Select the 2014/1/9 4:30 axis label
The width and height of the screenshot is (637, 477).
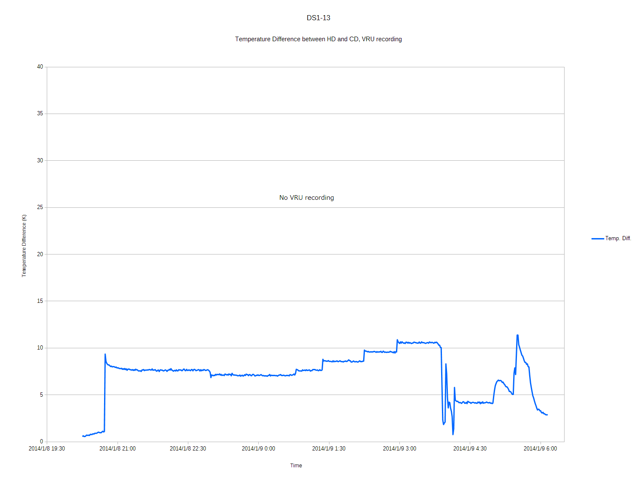[470, 449]
